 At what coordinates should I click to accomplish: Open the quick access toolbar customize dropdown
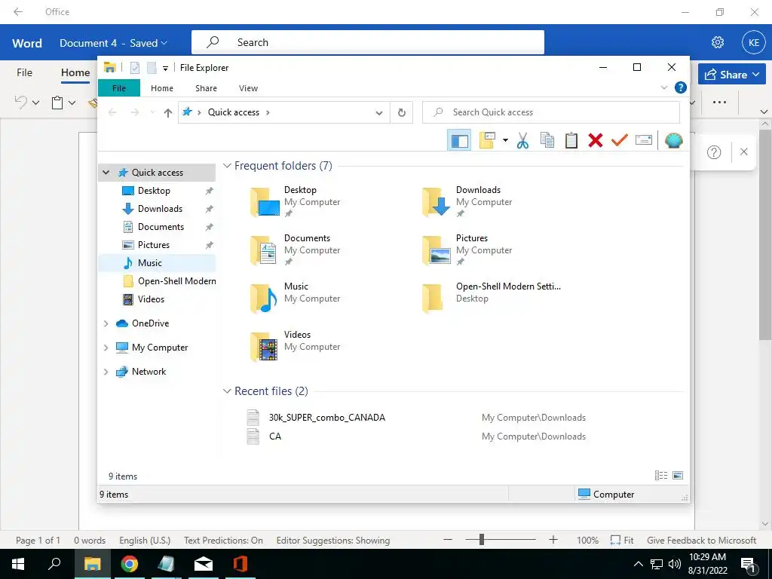tap(165, 68)
